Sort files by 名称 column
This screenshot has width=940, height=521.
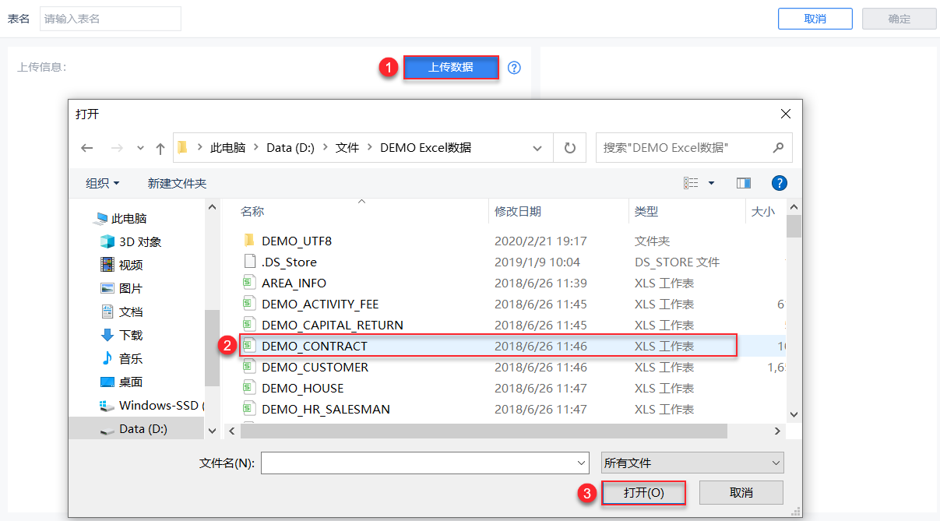252,211
